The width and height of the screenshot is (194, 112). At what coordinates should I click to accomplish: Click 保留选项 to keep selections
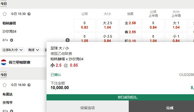tap(87, 108)
